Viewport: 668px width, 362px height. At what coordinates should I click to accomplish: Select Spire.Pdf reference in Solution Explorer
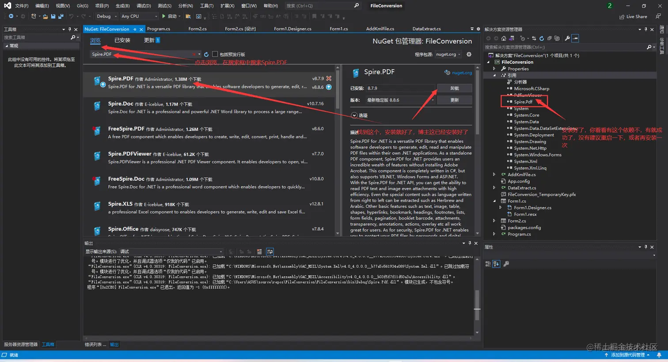click(523, 102)
